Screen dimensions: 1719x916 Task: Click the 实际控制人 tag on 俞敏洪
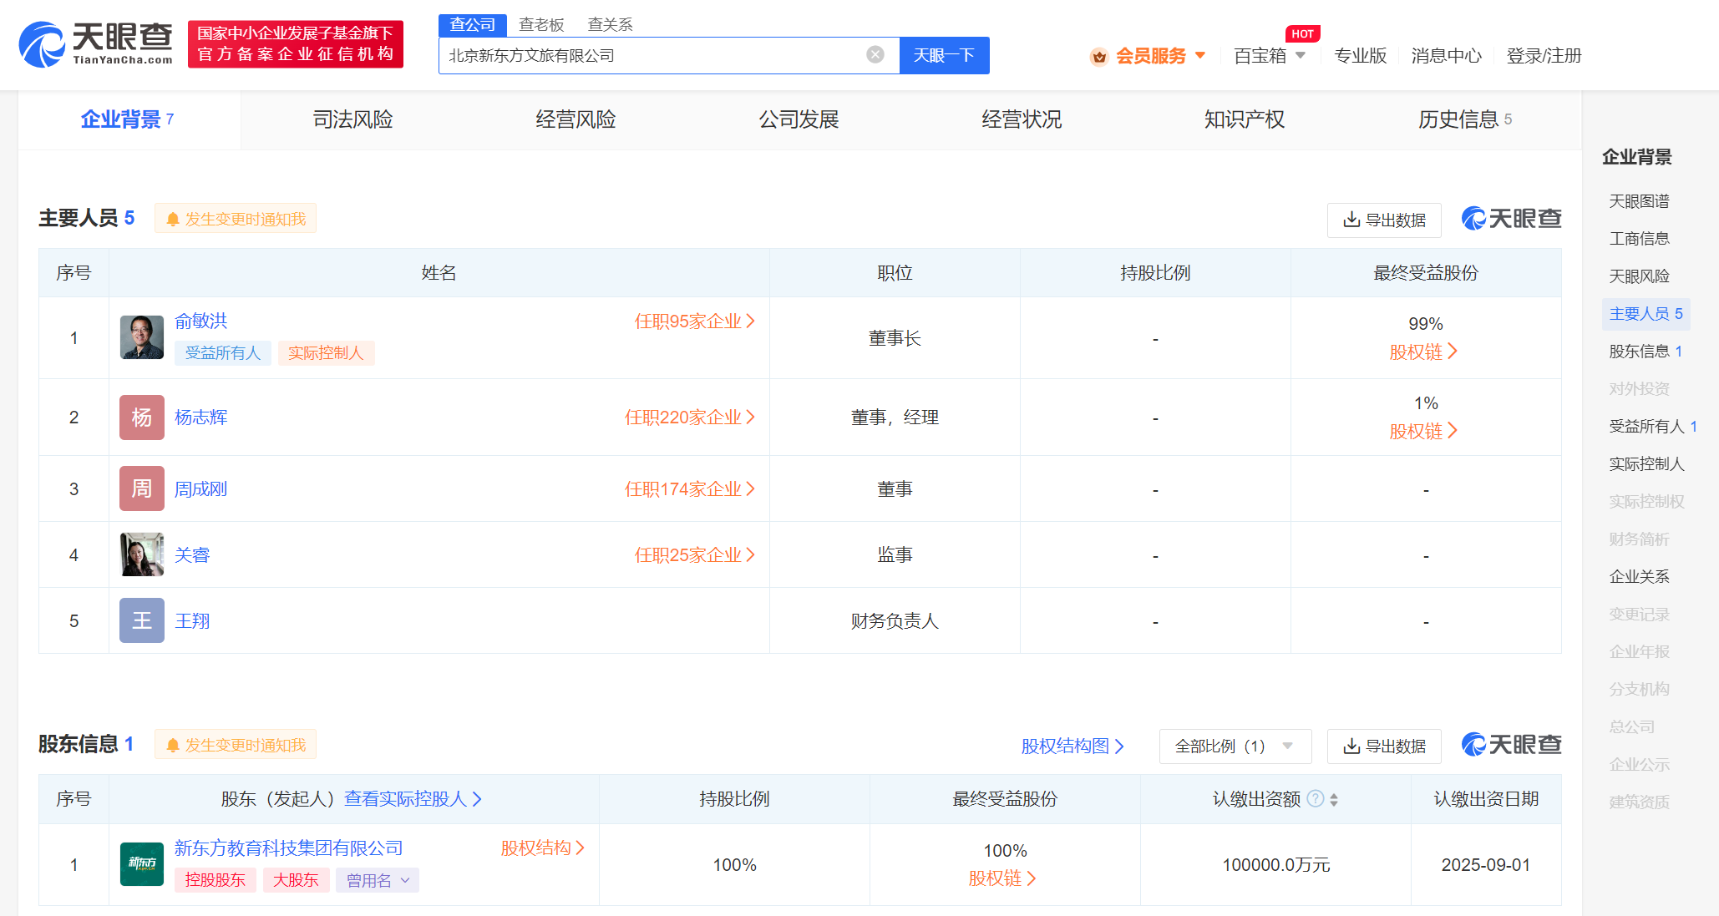point(326,353)
